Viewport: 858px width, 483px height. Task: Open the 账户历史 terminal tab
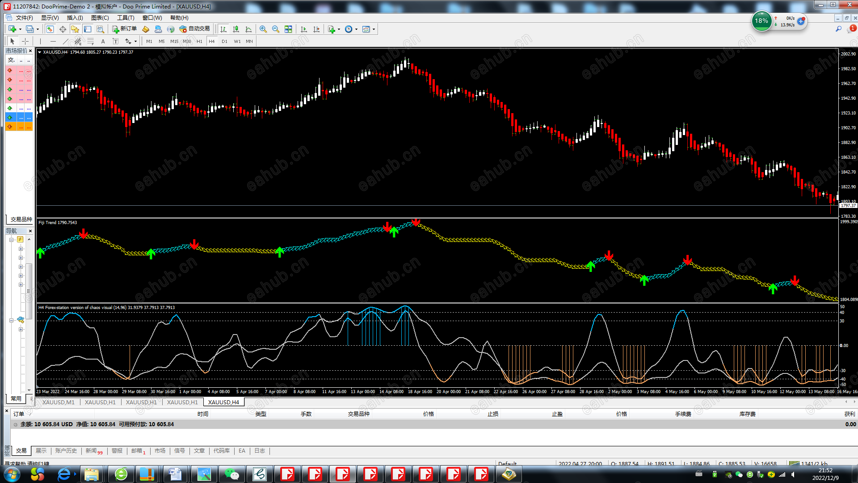coord(66,451)
